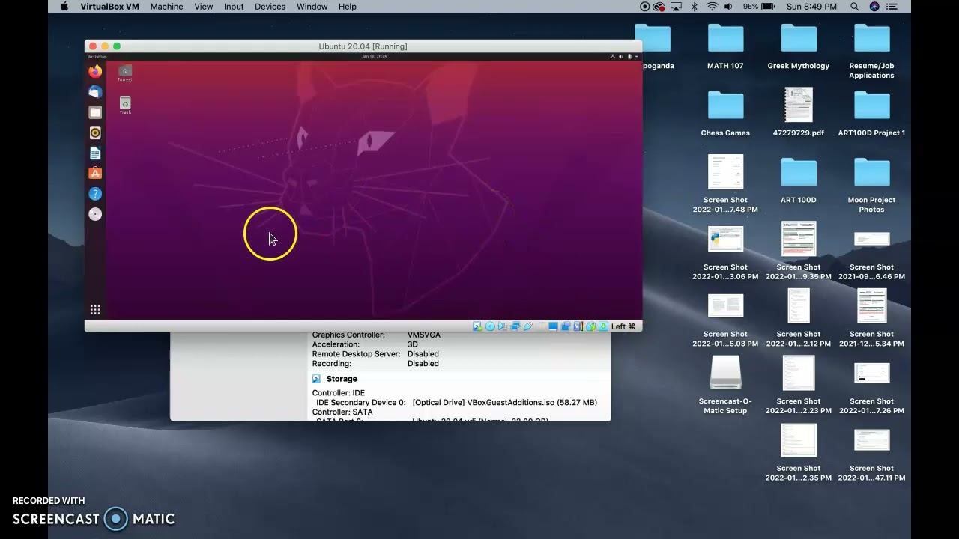Image resolution: width=959 pixels, height=539 pixels.
Task: Open Firefox in the Ubuntu dock
Action: [95, 72]
